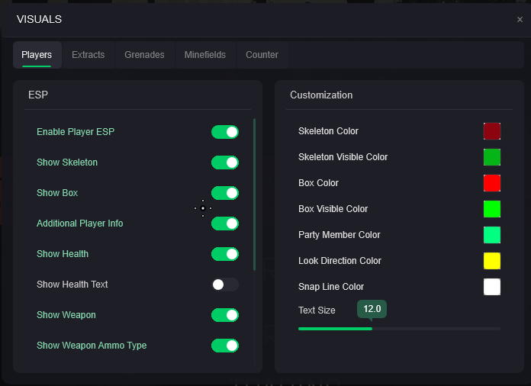Disable Enable Player ESP toggle
The height and width of the screenshot is (386, 531).
click(225, 132)
